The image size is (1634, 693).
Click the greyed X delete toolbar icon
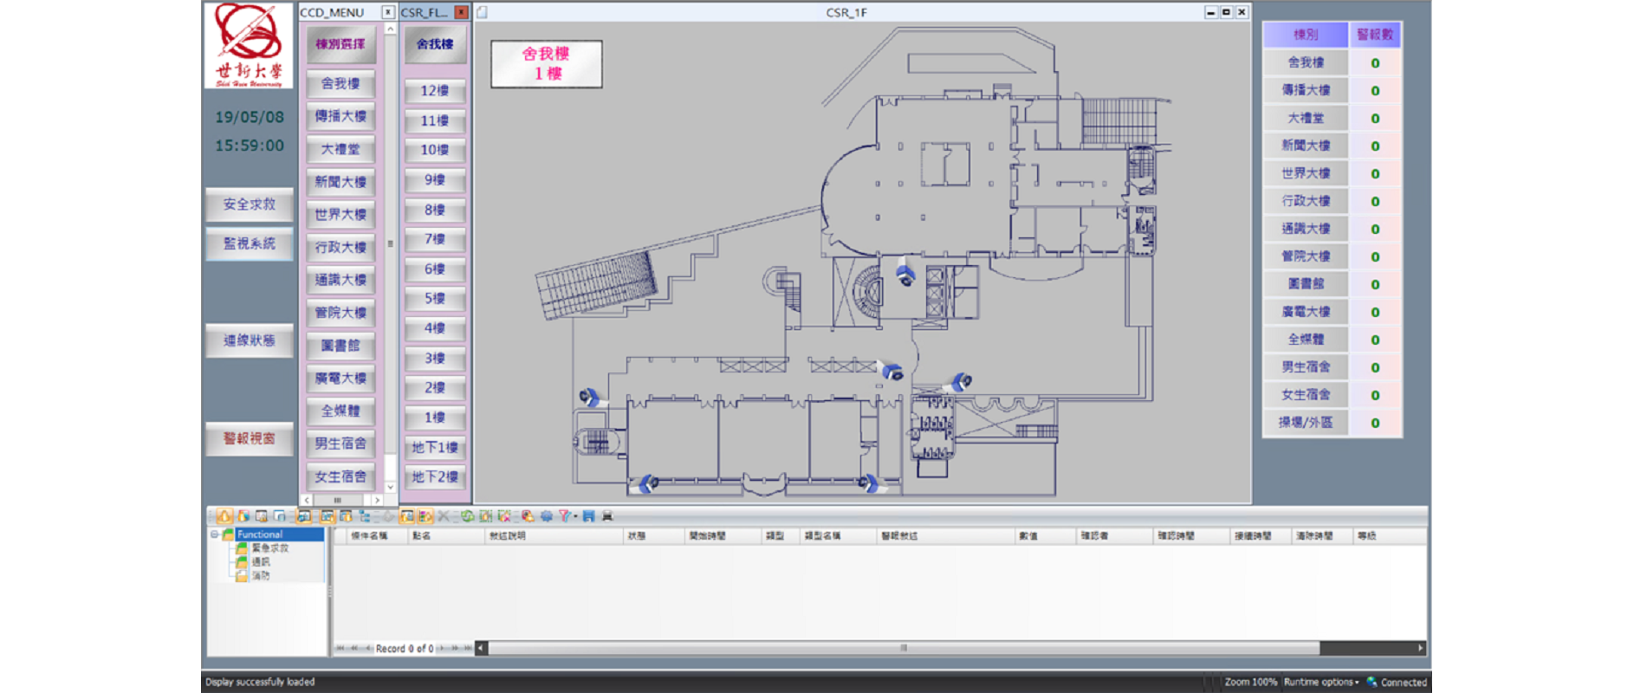click(x=444, y=516)
